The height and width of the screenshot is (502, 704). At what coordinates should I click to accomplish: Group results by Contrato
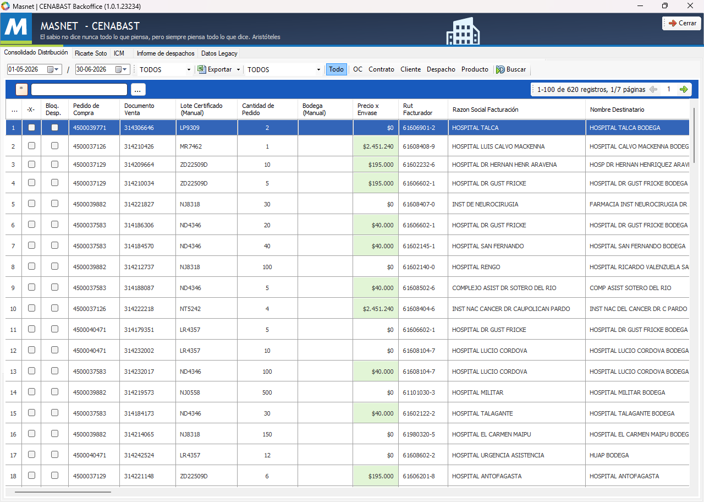point(381,69)
